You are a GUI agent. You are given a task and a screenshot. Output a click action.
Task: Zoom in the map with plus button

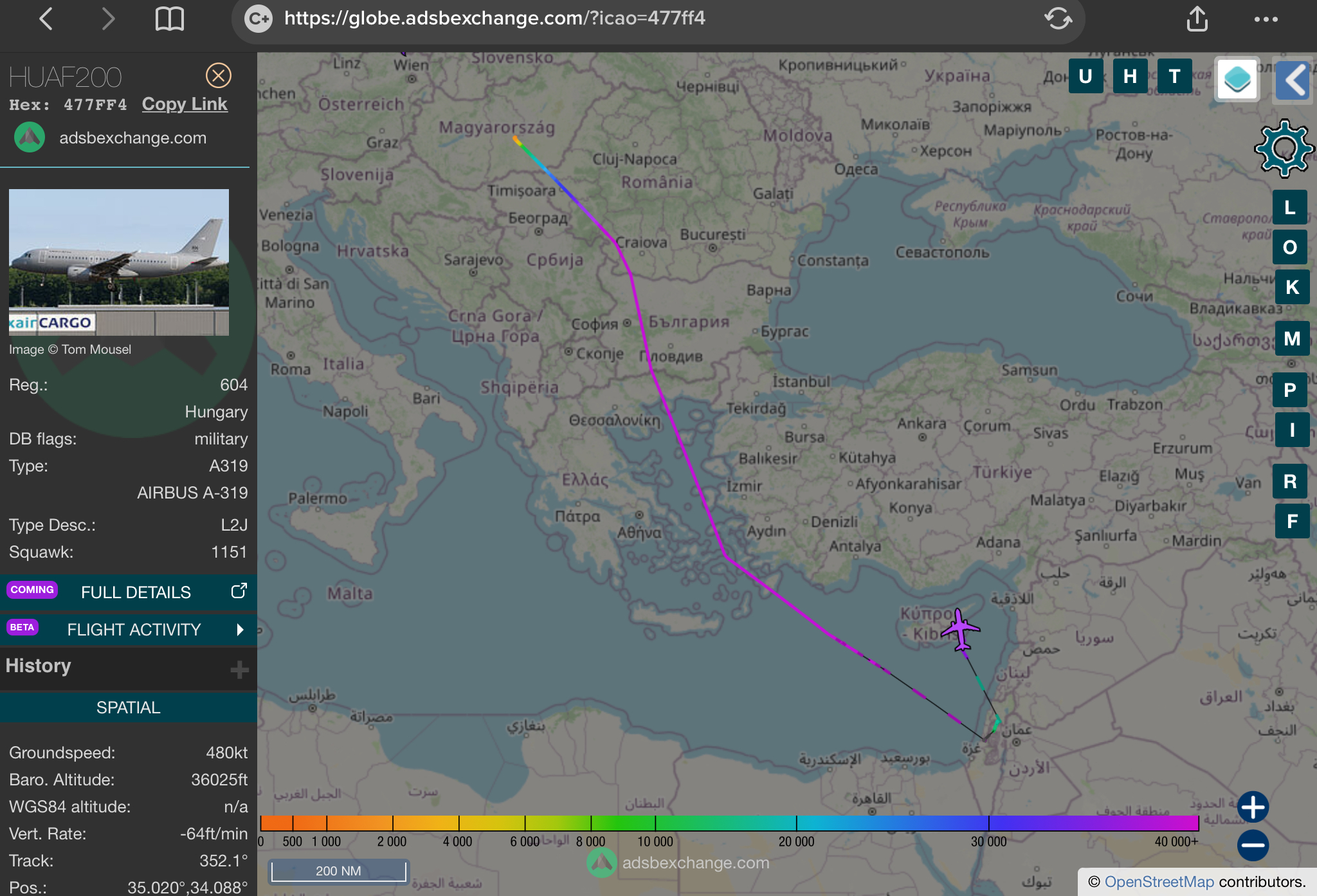(1253, 807)
